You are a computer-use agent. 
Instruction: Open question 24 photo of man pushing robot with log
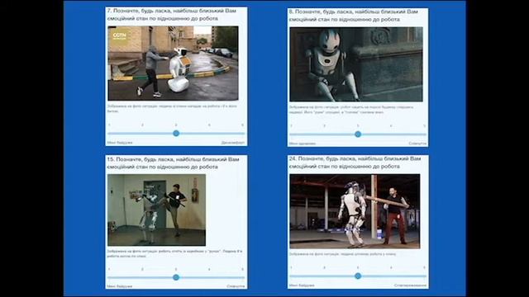(x=355, y=211)
